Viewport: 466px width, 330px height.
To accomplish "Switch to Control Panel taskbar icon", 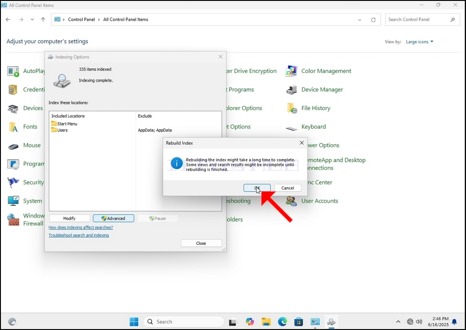I will click(315, 322).
